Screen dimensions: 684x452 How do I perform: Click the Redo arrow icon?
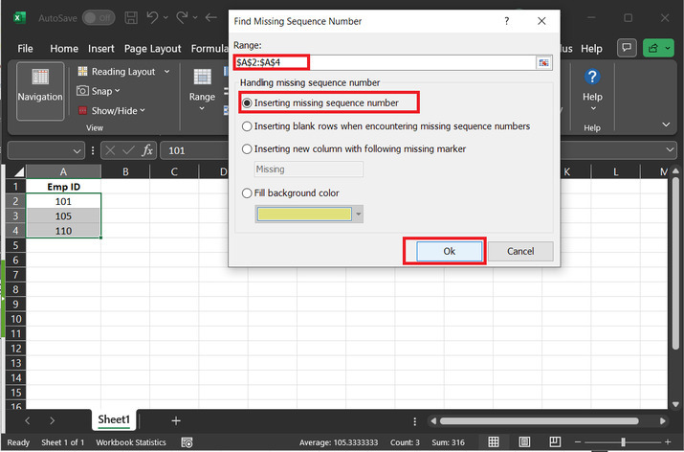(182, 17)
